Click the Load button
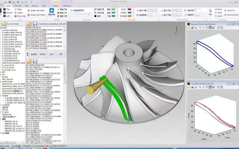Viewport: 239px width, 149px height. [x=52, y=54]
